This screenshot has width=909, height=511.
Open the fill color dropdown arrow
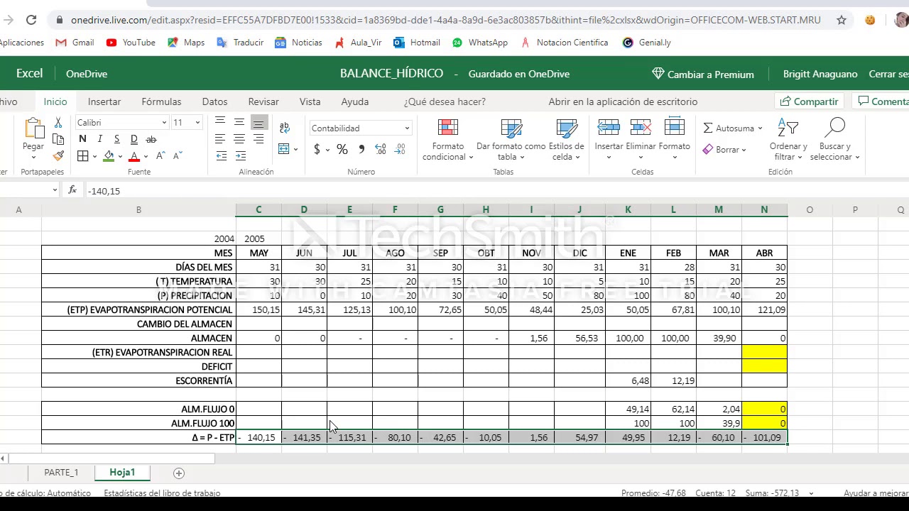120,157
